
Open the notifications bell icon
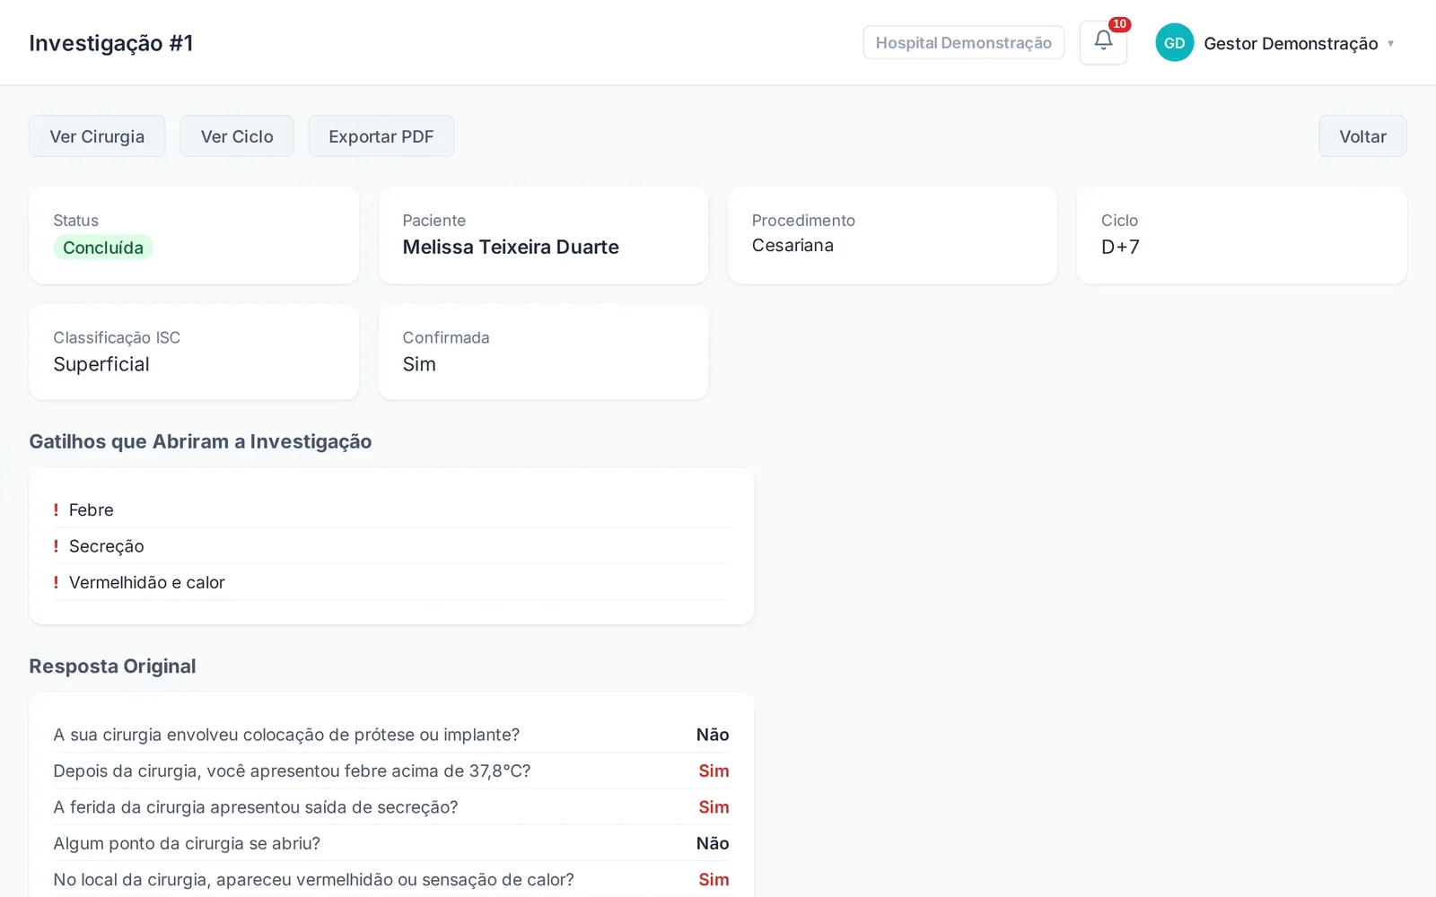click(x=1103, y=42)
